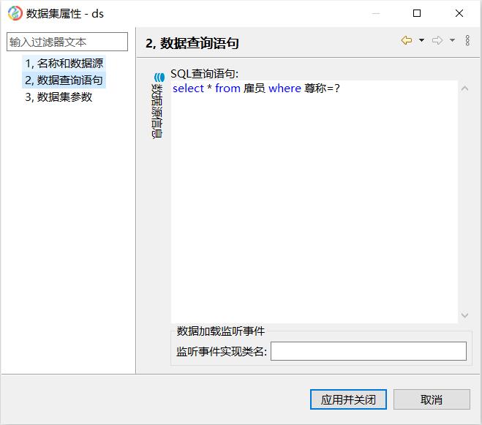The width and height of the screenshot is (482, 425).
Task: Select 3, 数据集参数 page
Action: coord(59,97)
